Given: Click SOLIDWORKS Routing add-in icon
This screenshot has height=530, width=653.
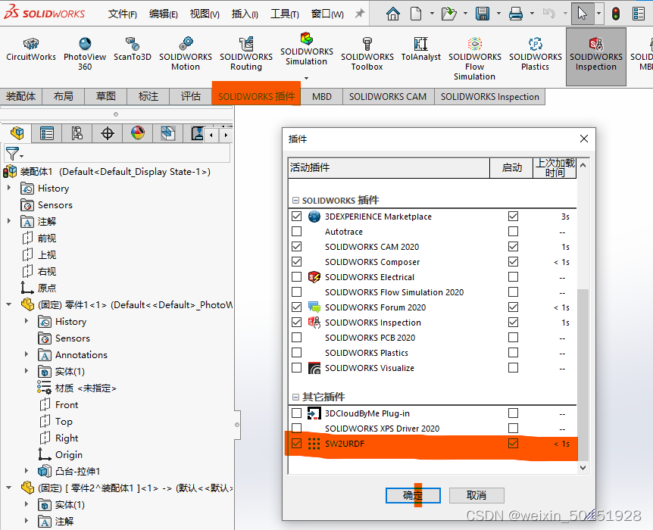Looking at the screenshot, I should pos(246,54).
